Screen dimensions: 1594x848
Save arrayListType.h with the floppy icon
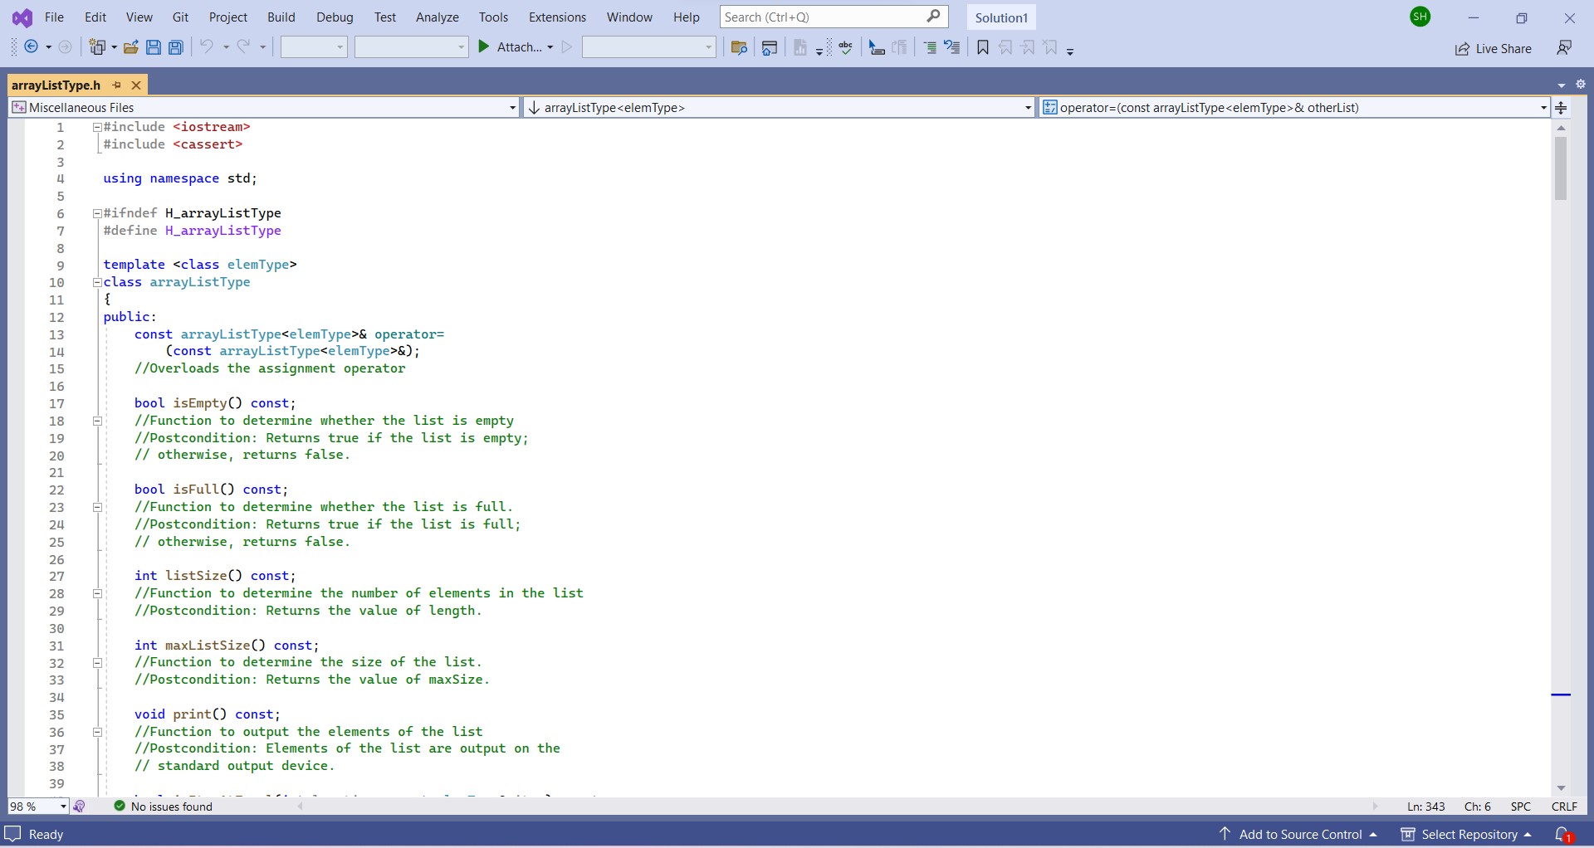click(x=154, y=47)
